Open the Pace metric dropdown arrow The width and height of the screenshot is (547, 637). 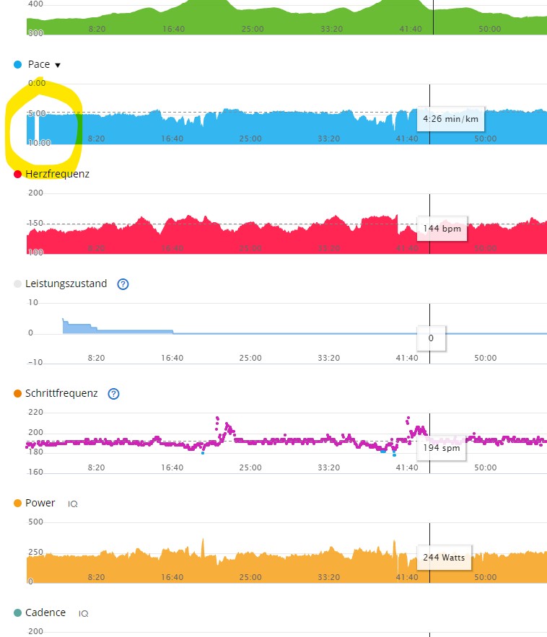pyautogui.click(x=58, y=65)
